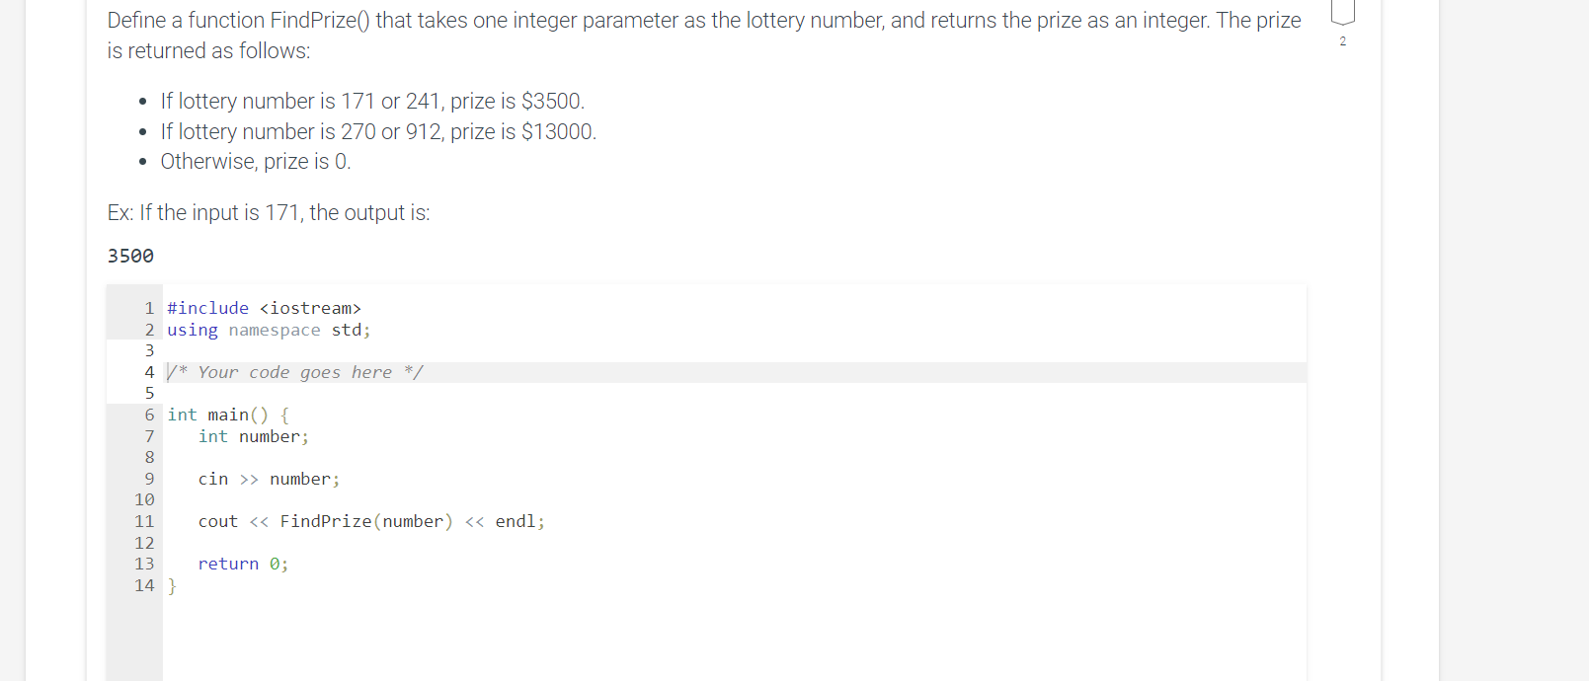Click the 'return 0;' statement
Viewport: 1589px width, 681px height.
pos(243,564)
